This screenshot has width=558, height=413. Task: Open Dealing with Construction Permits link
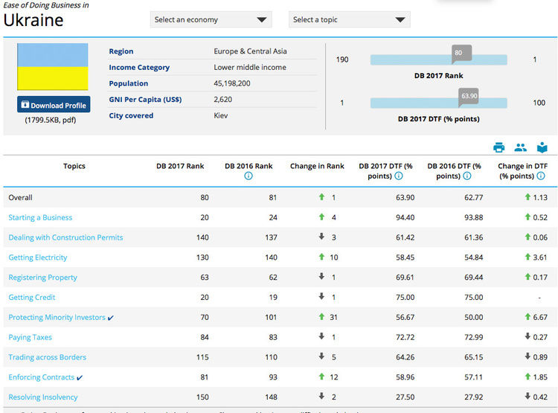coord(65,237)
